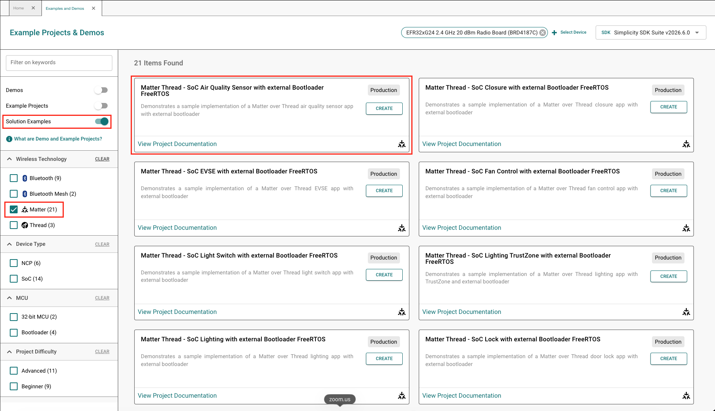715x411 pixels.
Task: View documentation for Air Quality Sensor project
Action: pos(177,144)
